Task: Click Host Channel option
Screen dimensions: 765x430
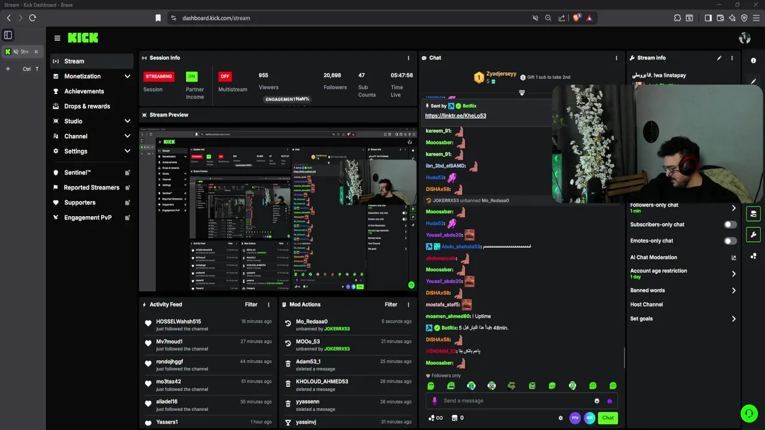Action: pos(646,305)
